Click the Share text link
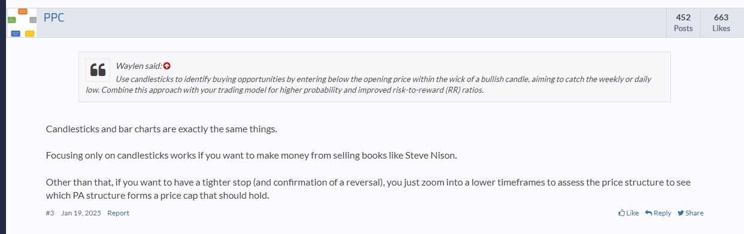This screenshot has height=234, width=744. [694, 213]
